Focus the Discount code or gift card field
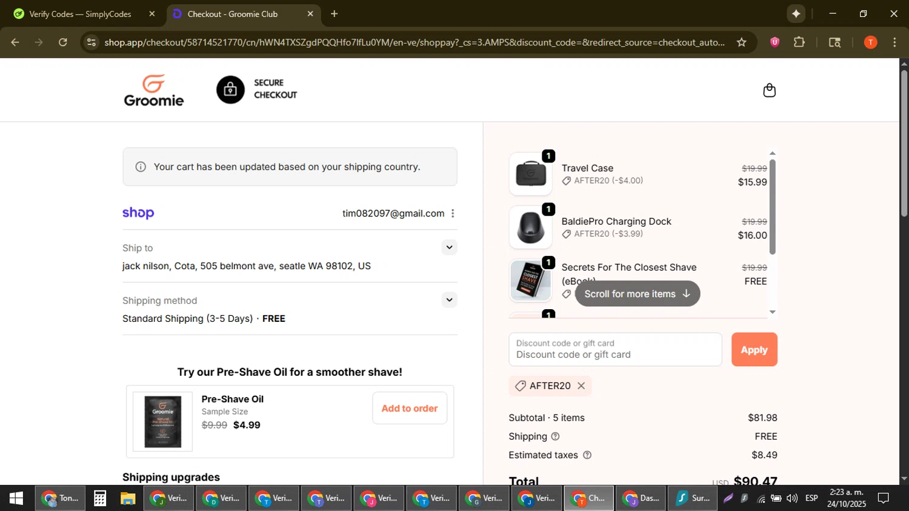This screenshot has height=511, width=909. coord(615,350)
